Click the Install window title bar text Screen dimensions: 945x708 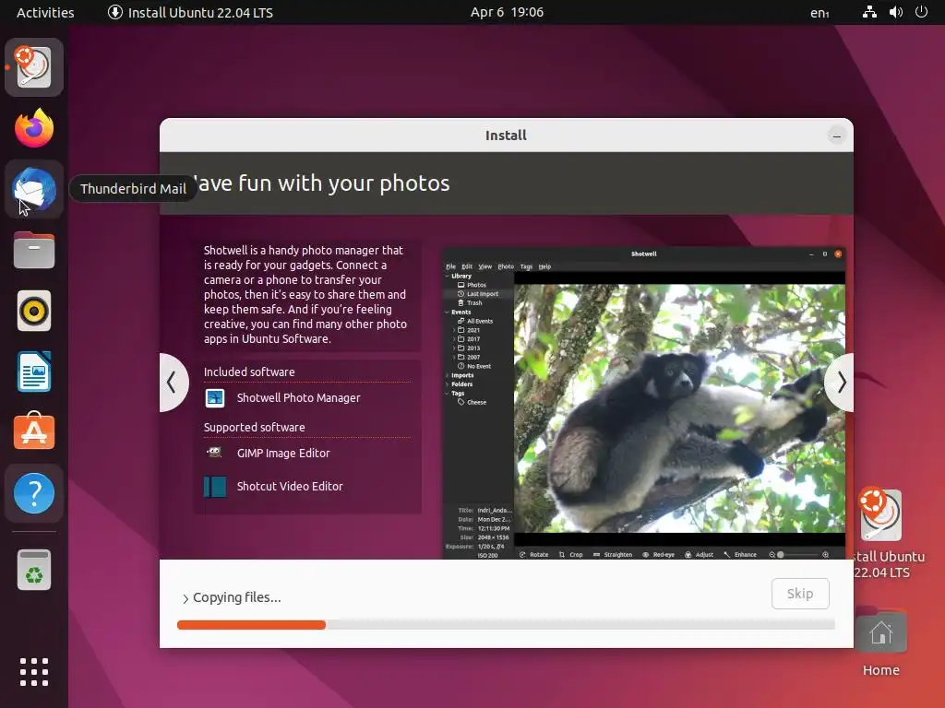[507, 136]
